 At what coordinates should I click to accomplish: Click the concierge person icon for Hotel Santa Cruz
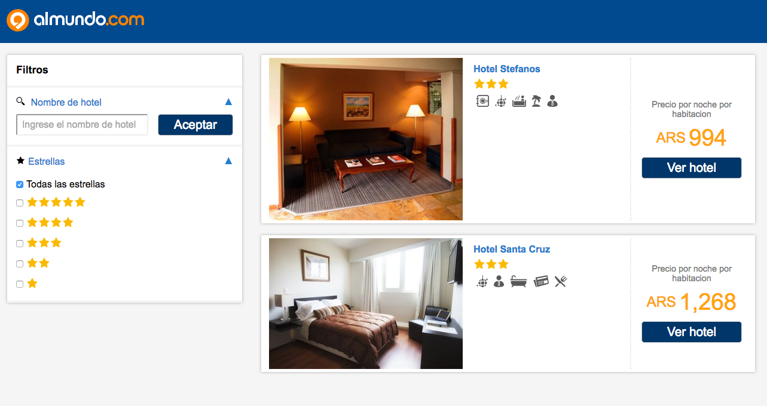[x=499, y=281]
